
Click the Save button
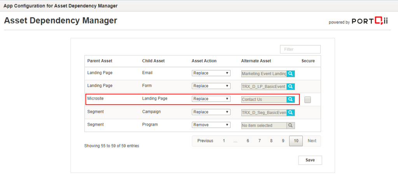click(x=310, y=160)
